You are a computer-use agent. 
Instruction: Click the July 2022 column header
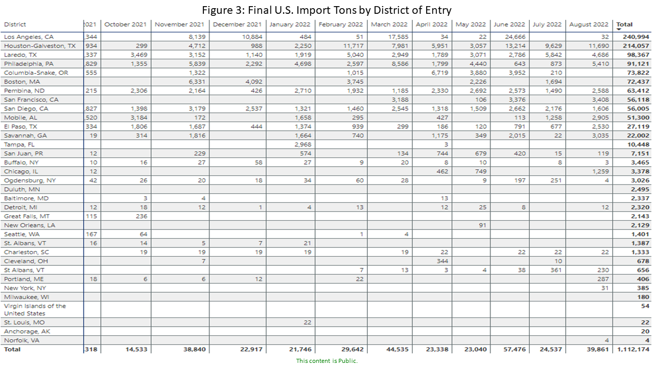click(547, 25)
